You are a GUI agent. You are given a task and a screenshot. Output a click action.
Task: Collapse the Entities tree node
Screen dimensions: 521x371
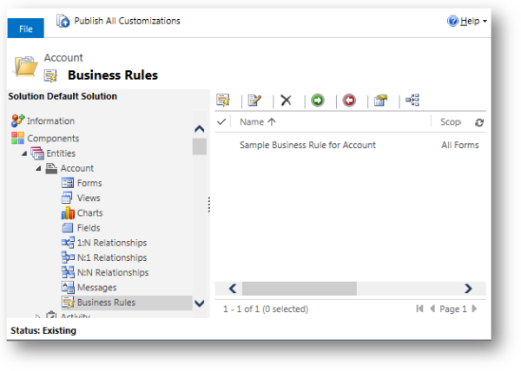pyautogui.click(x=24, y=153)
